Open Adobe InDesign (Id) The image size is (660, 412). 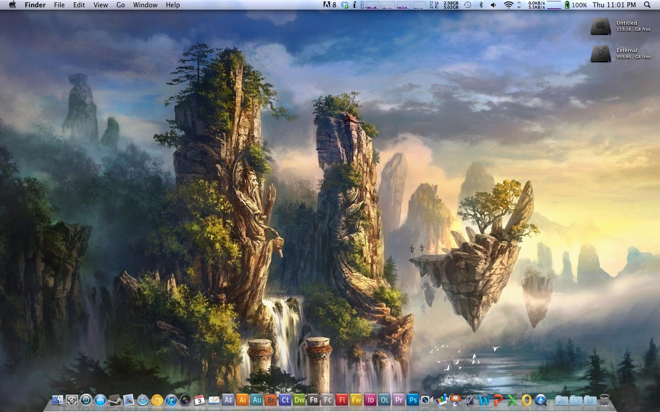click(x=370, y=400)
